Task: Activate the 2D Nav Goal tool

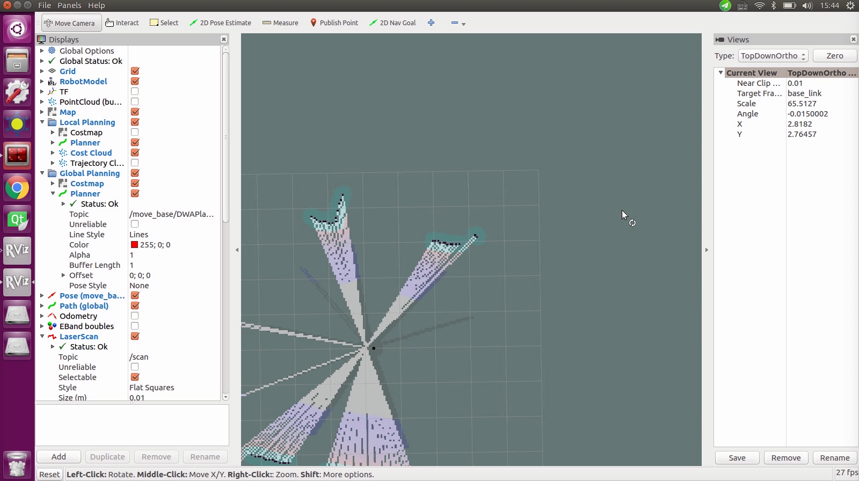Action: click(392, 23)
